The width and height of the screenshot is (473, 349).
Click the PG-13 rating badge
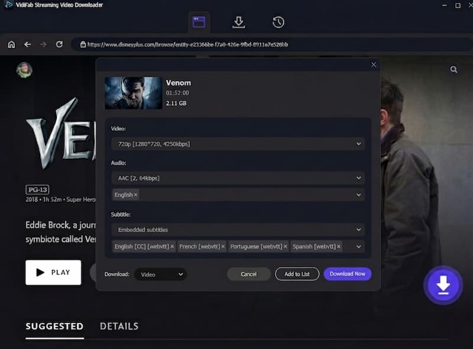point(37,190)
